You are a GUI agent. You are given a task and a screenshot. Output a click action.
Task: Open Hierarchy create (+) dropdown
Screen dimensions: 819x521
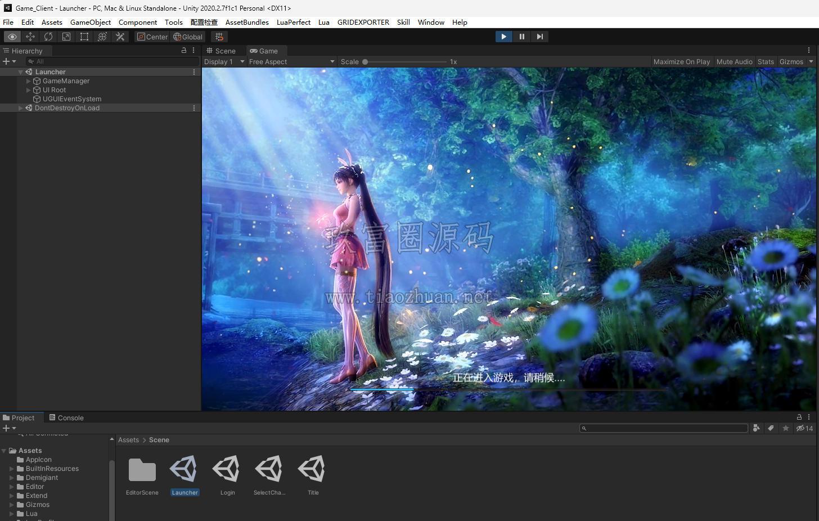pos(9,61)
